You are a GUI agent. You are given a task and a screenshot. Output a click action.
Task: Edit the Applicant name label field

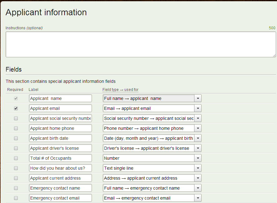coord(60,98)
